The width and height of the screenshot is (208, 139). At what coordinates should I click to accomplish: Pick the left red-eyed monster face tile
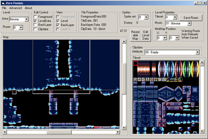[x=160, y=125]
